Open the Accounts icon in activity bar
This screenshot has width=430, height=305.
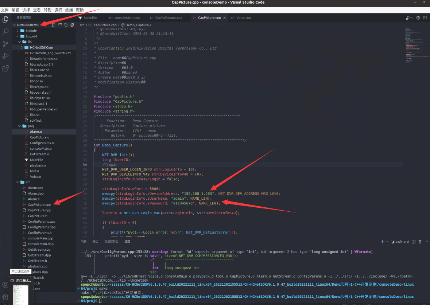coord(5,285)
